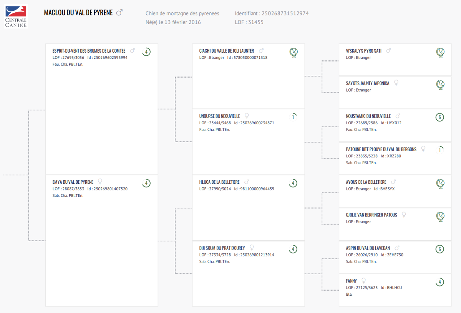This screenshot has height=313, width=461.
Task: Click globe icon on Cjolie van Berringer Patous
Action: [x=440, y=216]
